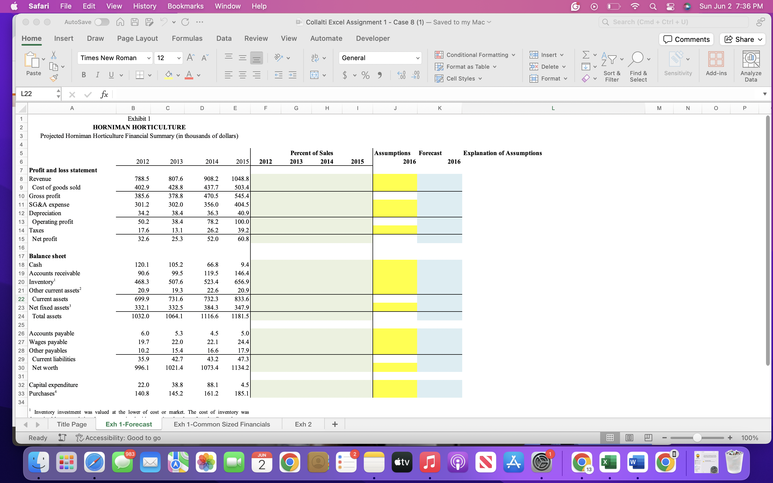This screenshot has width=773, height=483.
Task: Click Accessibility: Good to go status
Action: (118, 438)
